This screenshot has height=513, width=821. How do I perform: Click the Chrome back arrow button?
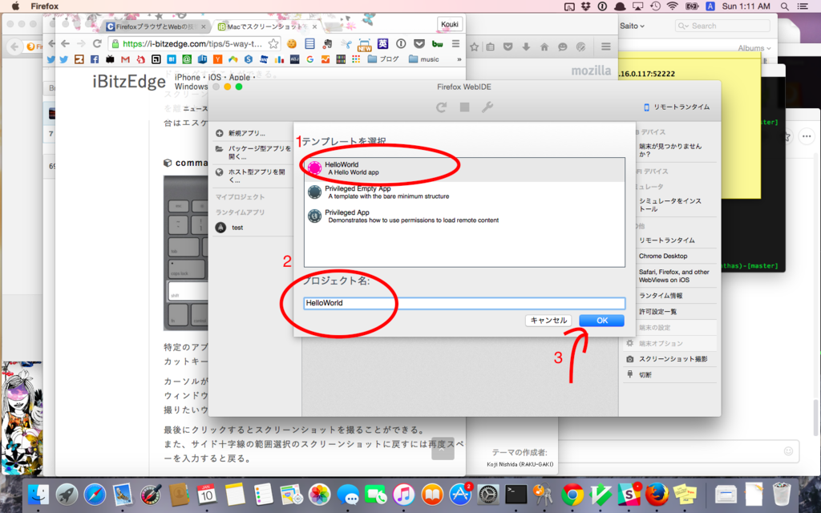(x=65, y=43)
